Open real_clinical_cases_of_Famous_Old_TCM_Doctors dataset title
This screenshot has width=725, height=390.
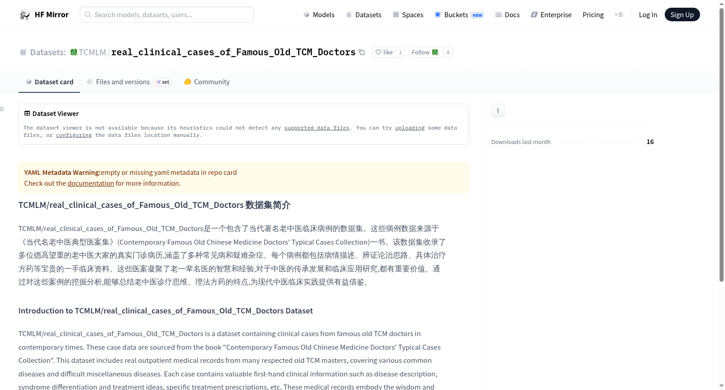233,53
